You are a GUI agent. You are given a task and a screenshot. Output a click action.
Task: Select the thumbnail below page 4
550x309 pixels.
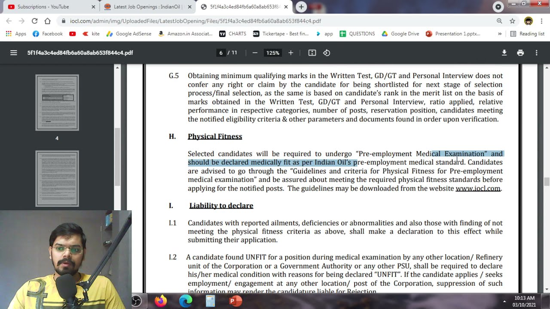tap(57, 179)
